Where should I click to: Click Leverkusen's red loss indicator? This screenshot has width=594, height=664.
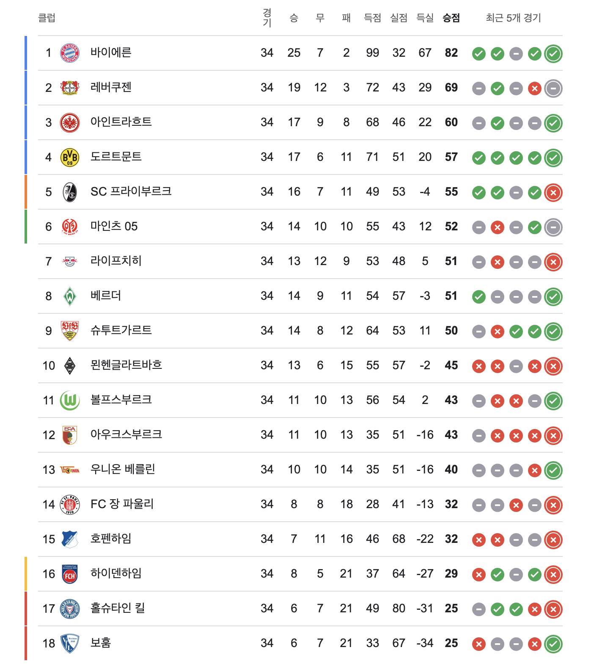pyautogui.click(x=535, y=89)
